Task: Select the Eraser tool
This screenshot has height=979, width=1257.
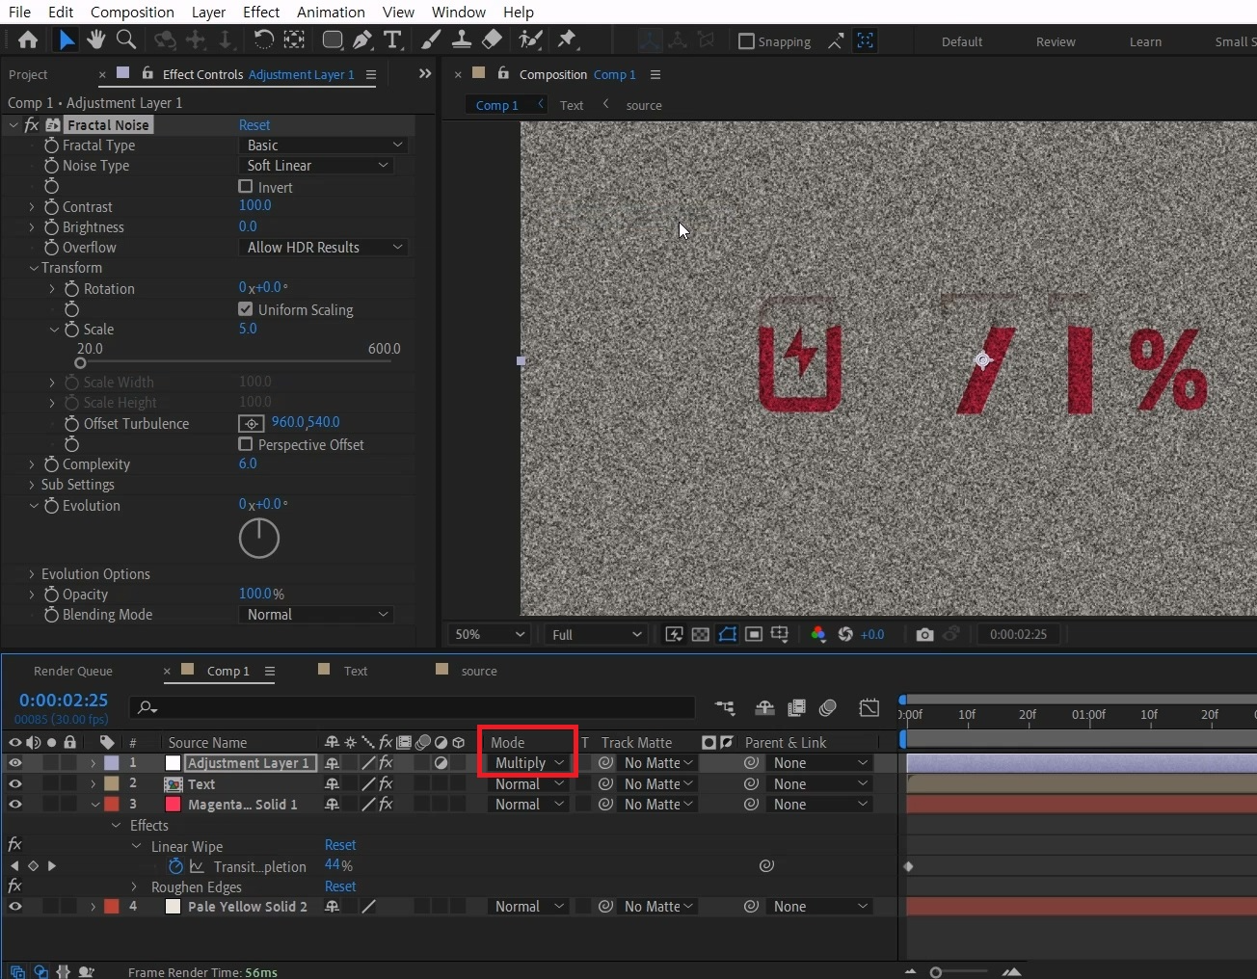Action: 492,40
